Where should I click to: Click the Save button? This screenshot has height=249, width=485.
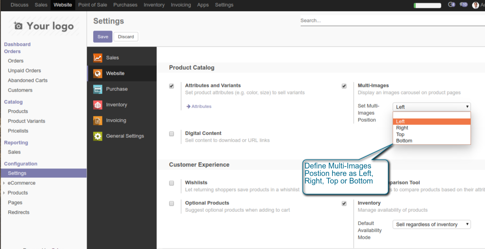[x=103, y=37]
